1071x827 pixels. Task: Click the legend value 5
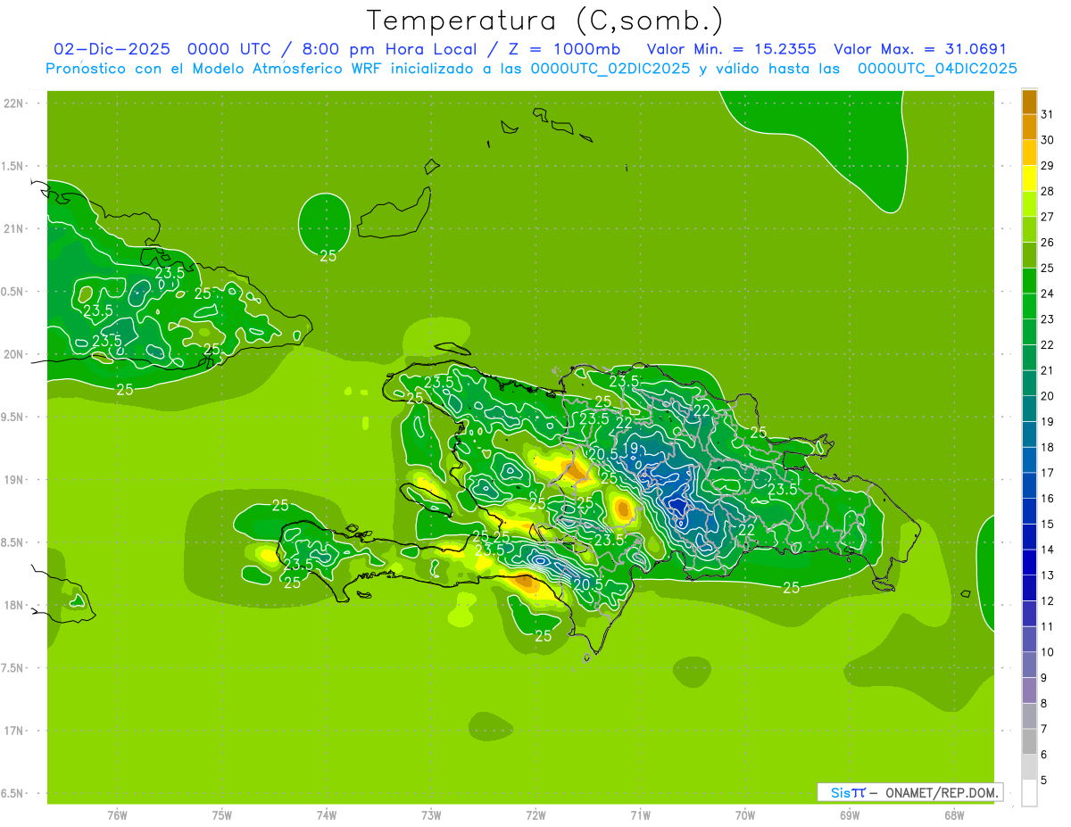1044,781
